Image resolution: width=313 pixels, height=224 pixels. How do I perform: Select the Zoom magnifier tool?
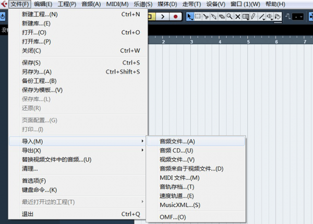click(230, 17)
